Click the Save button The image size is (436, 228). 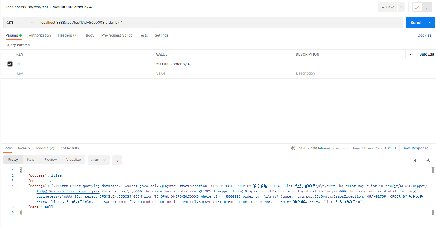[x=387, y=7]
